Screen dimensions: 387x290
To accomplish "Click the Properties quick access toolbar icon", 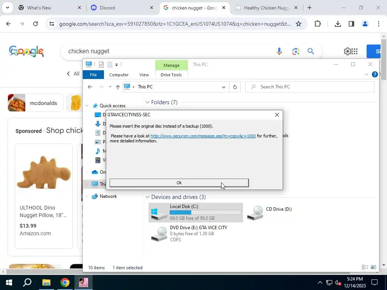I will (101, 65).
